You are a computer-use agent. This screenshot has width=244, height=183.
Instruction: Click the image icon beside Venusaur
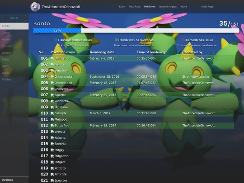(x=52, y=70)
